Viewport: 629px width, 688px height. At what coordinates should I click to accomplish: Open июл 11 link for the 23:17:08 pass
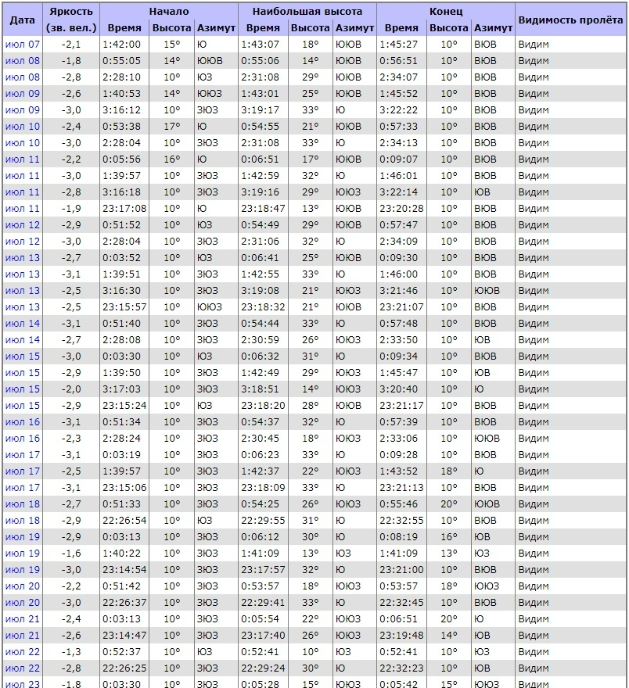click(23, 209)
